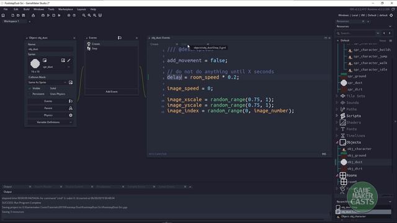This screenshot has height=223, width=397.
Task: Click the Physics button
Action: click(x=48, y=115)
